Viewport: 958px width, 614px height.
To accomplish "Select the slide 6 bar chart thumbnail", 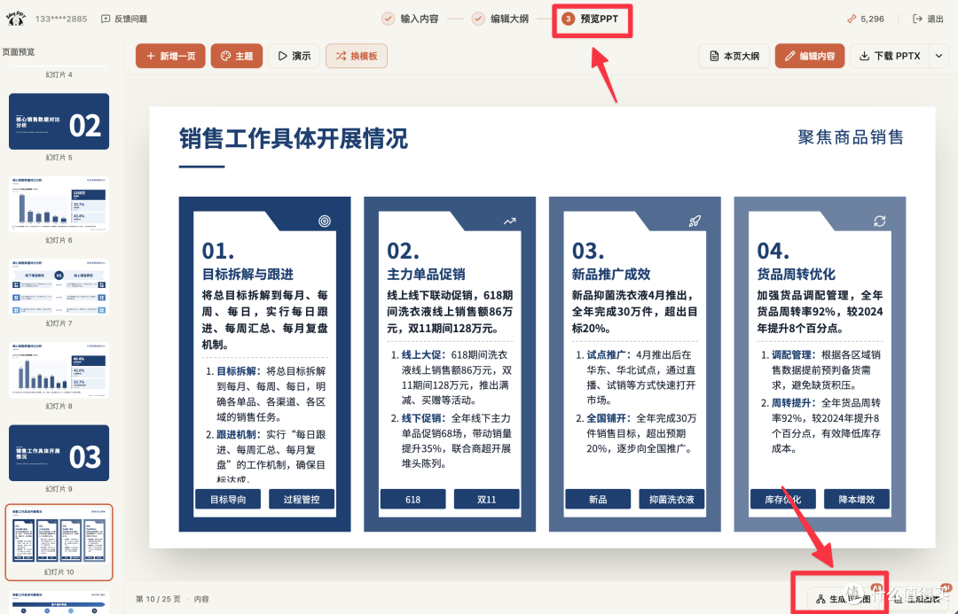I will (59, 205).
